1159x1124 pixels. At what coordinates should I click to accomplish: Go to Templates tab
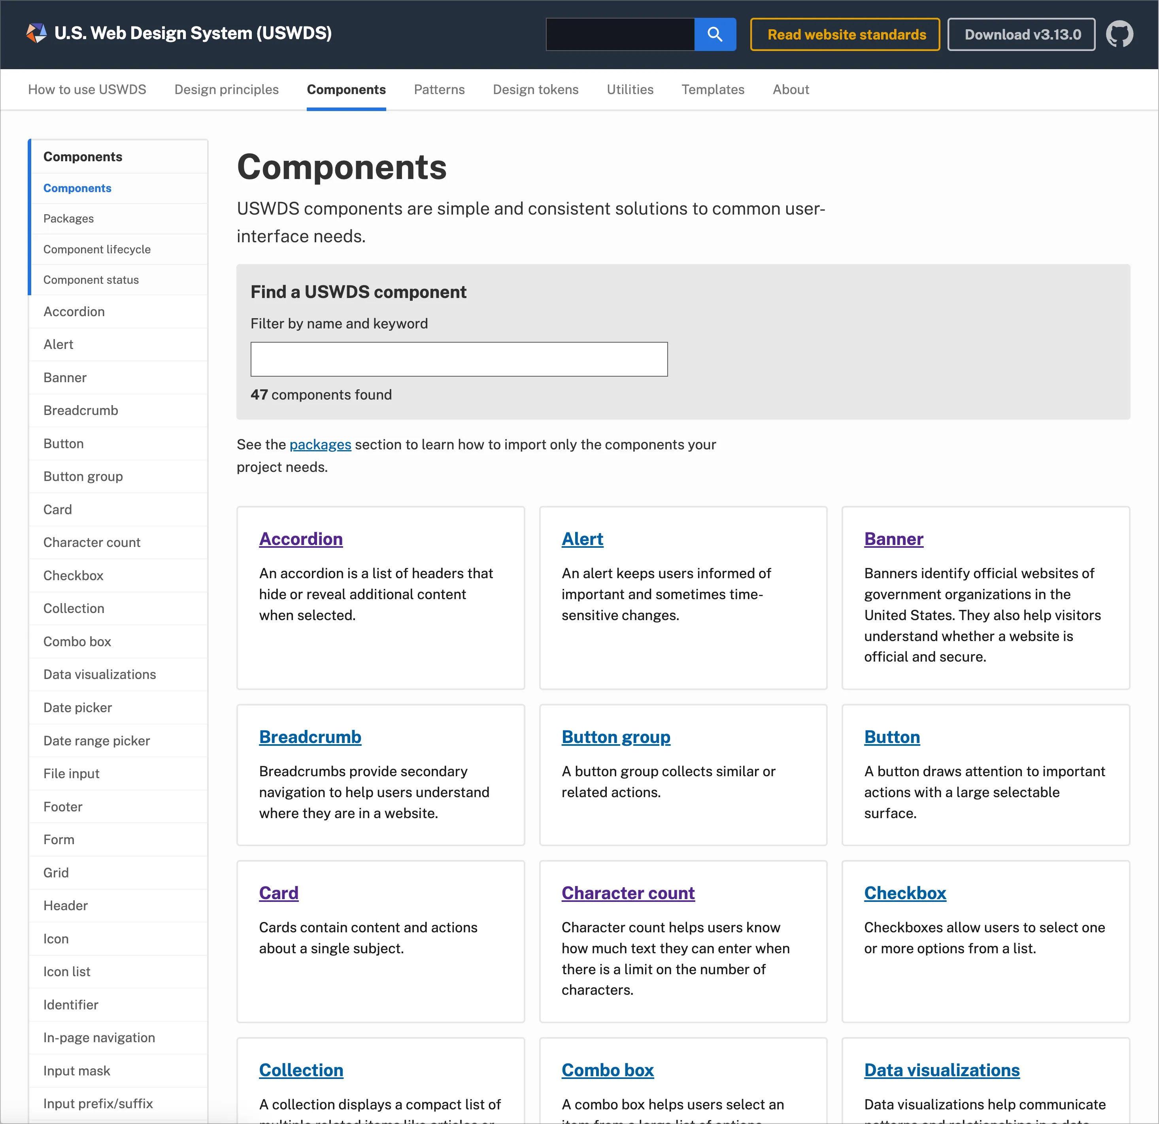point(713,89)
